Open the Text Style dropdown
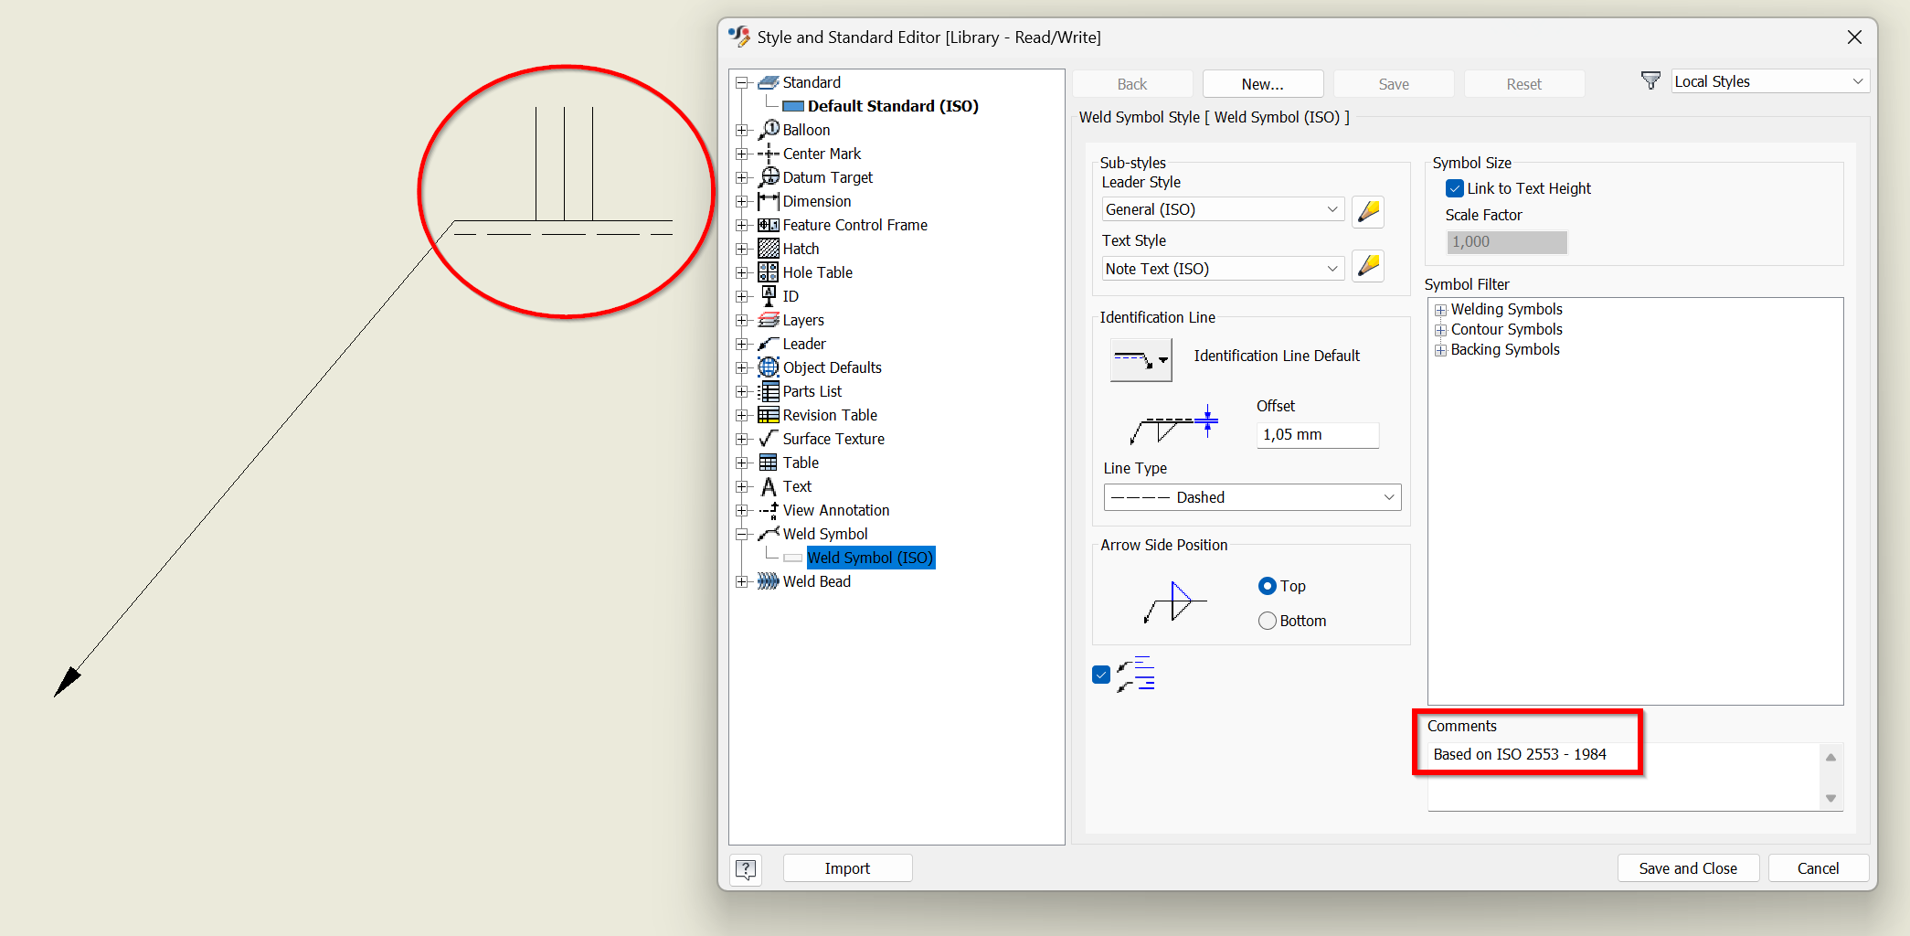 [x=1223, y=269]
